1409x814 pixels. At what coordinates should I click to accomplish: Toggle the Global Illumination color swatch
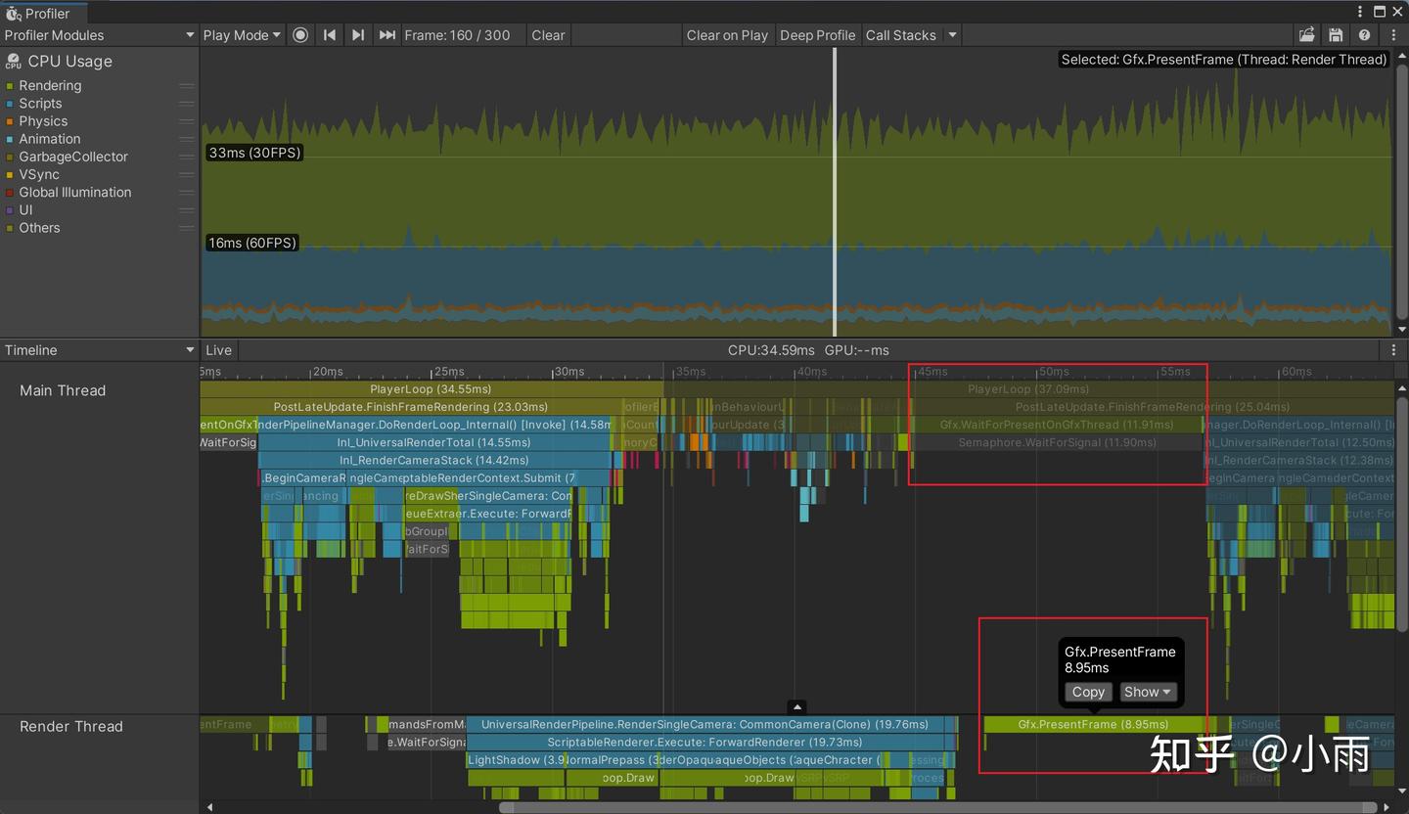(x=10, y=193)
